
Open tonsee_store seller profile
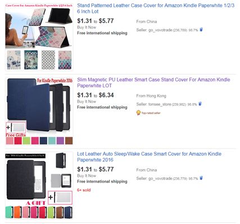pyautogui.click(x=160, y=104)
